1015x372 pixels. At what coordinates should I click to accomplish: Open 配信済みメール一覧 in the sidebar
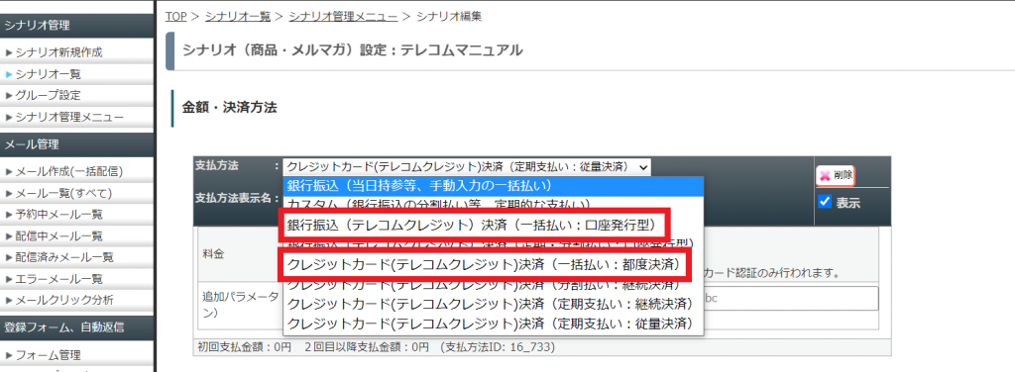[x=64, y=257]
